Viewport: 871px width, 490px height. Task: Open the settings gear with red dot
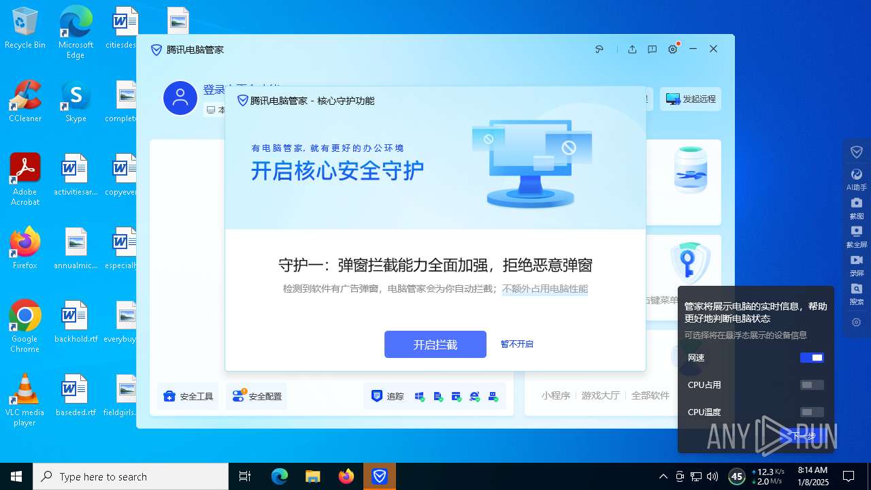(673, 49)
